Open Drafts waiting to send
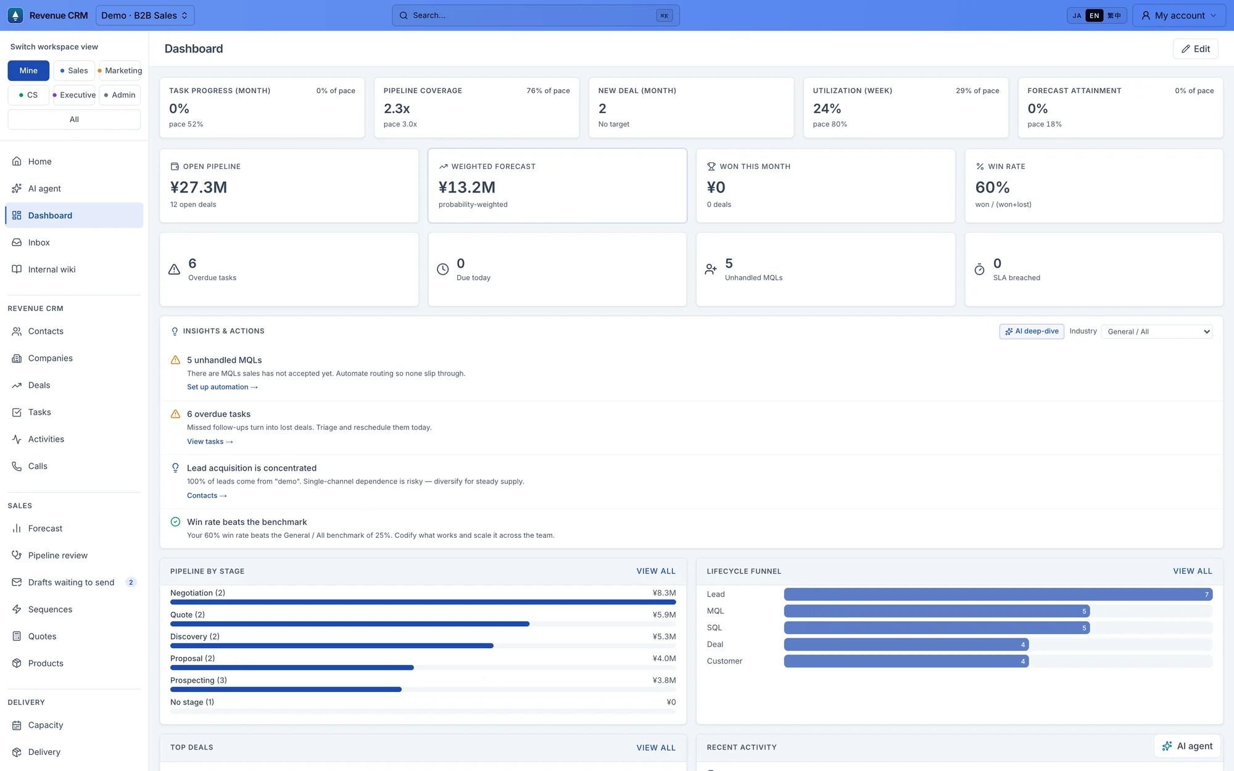The height and width of the screenshot is (771, 1234). pyautogui.click(x=74, y=582)
